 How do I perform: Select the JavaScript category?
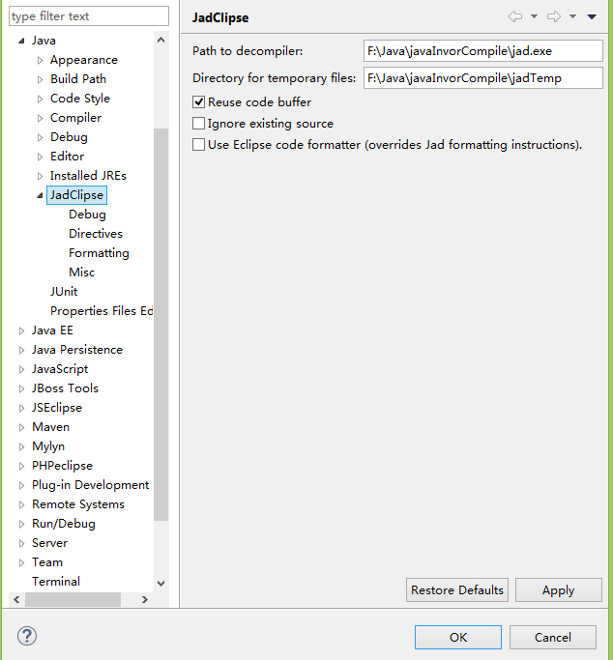click(60, 369)
